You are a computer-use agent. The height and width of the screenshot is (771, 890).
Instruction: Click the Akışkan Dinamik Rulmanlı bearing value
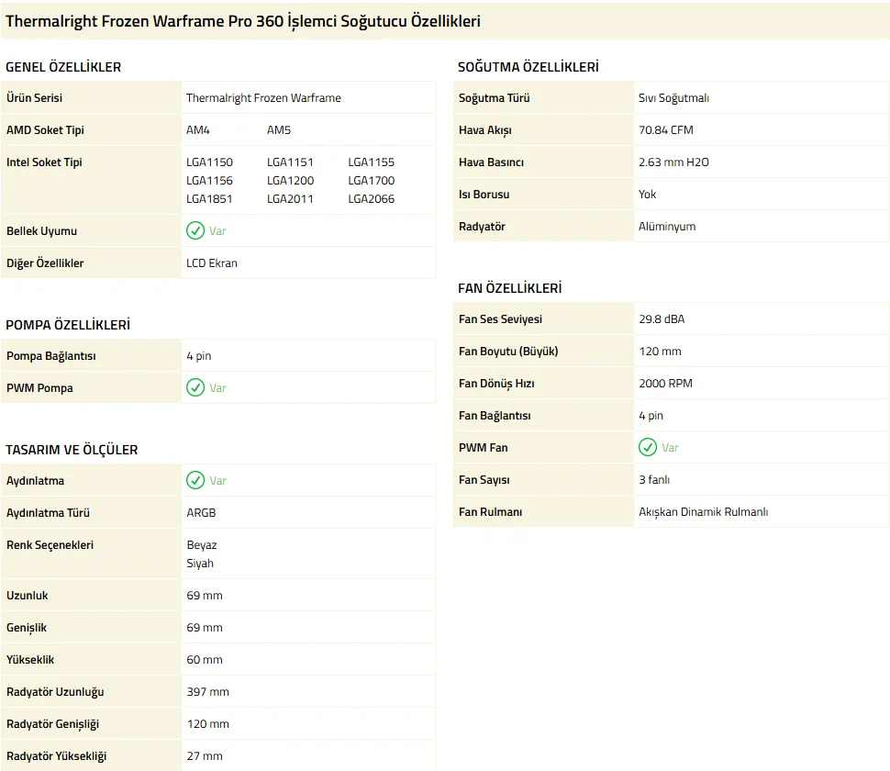(703, 512)
